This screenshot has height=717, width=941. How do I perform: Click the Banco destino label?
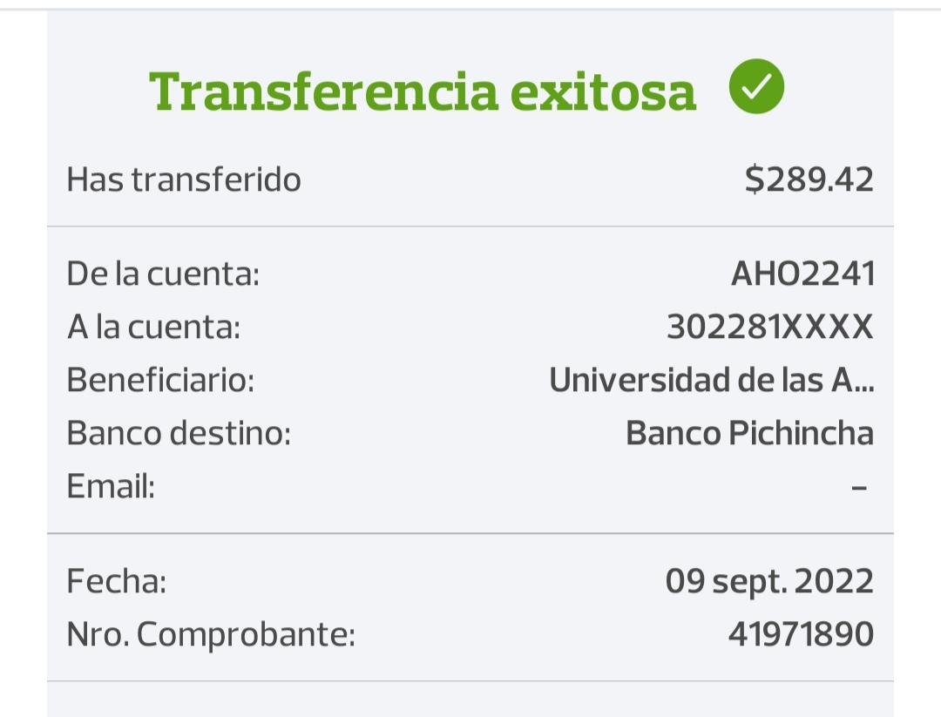pyautogui.click(x=179, y=433)
